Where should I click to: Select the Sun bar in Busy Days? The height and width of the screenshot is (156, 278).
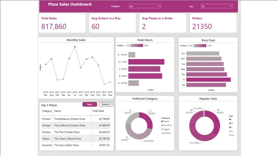[x=203, y=53]
